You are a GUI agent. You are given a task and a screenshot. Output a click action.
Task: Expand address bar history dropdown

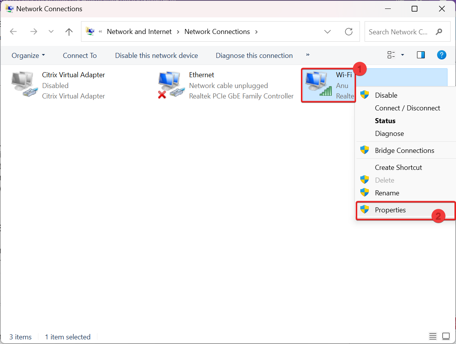[328, 31]
